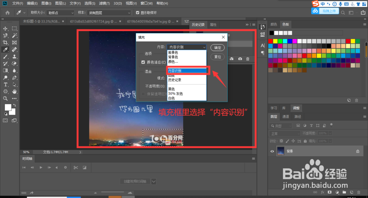The width and height of the screenshot is (368, 198).
Task: Select the Zoom tool
Action: 5,99
